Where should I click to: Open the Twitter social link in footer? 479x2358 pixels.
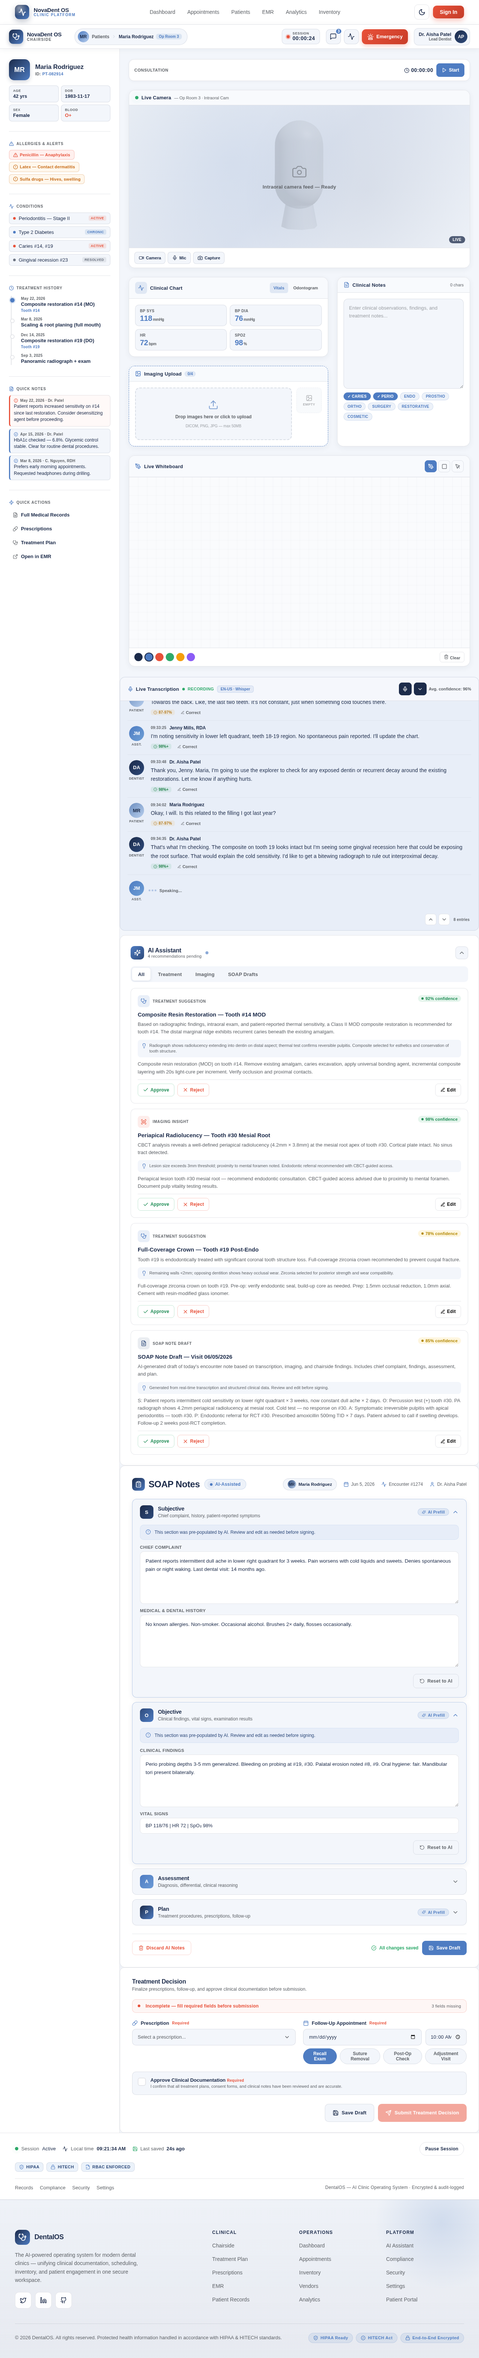(x=23, y=2300)
